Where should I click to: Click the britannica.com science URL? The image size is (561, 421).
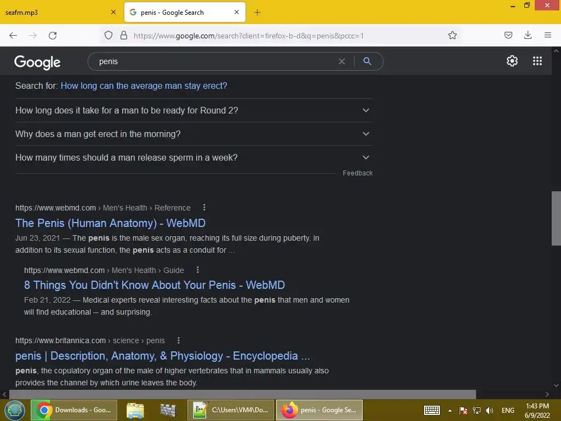pyautogui.click(x=90, y=340)
